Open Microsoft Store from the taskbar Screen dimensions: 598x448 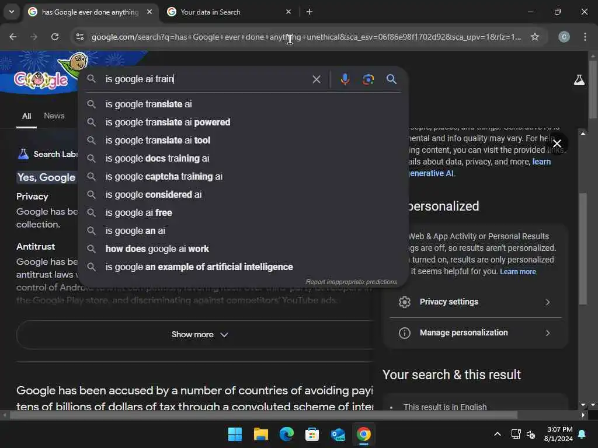pyautogui.click(x=312, y=434)
